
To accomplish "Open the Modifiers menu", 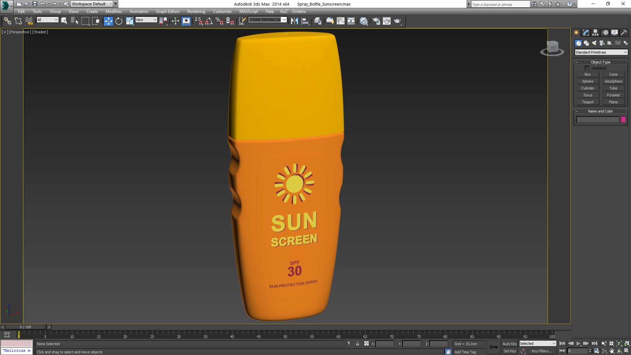I will click(114, 12).
